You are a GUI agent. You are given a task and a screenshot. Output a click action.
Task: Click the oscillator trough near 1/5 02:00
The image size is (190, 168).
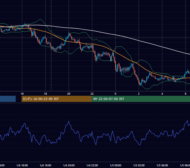140,145
